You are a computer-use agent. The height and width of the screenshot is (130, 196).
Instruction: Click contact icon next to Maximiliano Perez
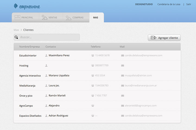coord(46,56)
